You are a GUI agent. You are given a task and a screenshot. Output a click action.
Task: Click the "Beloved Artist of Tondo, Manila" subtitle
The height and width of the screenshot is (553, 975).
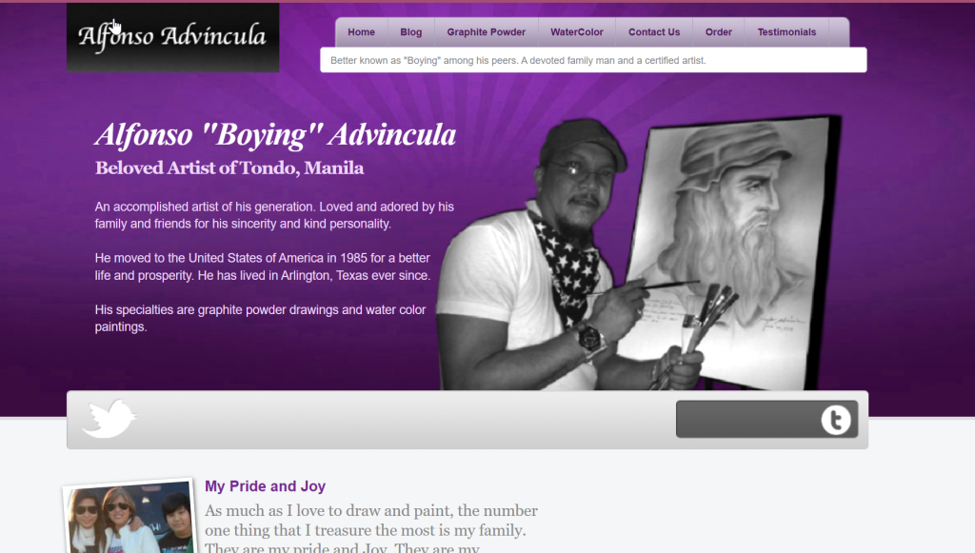229,168
